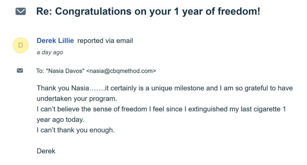
Task: Click the recipient name "Nasia Davos"
Action: pyautogui.click(x=65, y=71)
